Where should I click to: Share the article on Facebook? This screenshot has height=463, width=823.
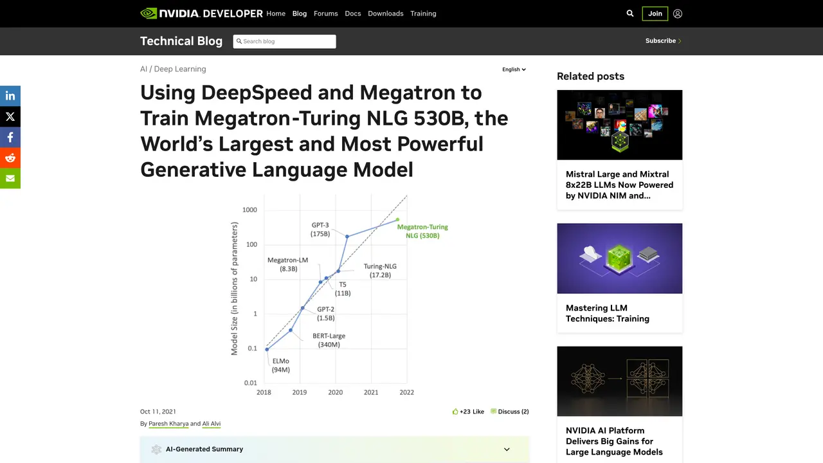(10, 137)
